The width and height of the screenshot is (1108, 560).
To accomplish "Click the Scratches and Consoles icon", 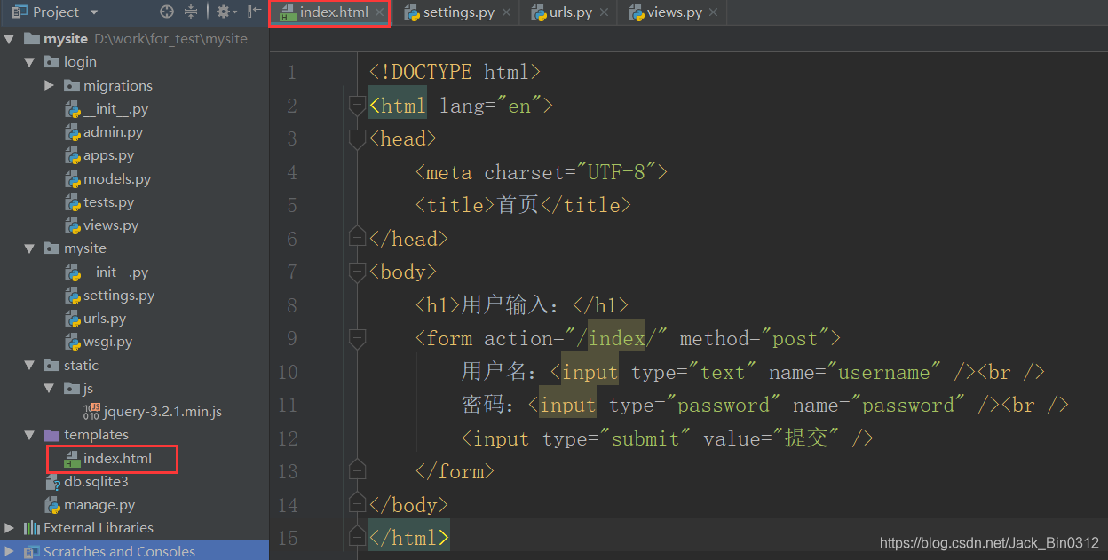I will pyautogui.click(x=32, y=551).
